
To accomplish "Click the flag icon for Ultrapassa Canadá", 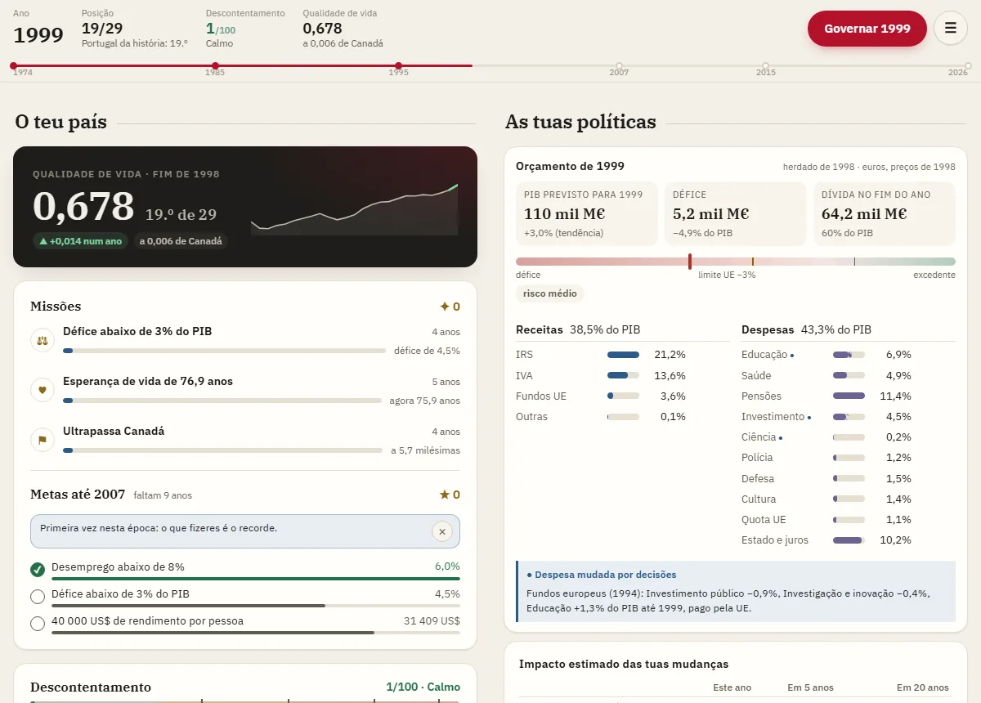I will [43, 440].
